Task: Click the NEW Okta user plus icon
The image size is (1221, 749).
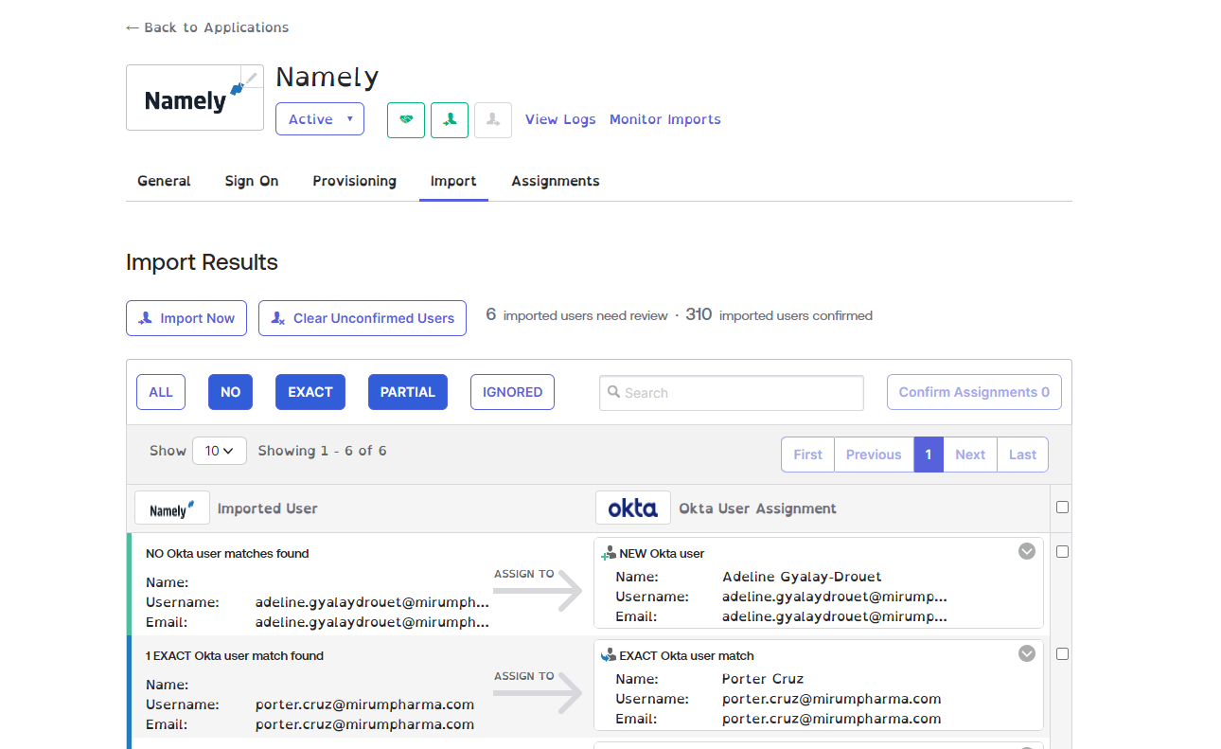Action: click(x=609, y=553)
